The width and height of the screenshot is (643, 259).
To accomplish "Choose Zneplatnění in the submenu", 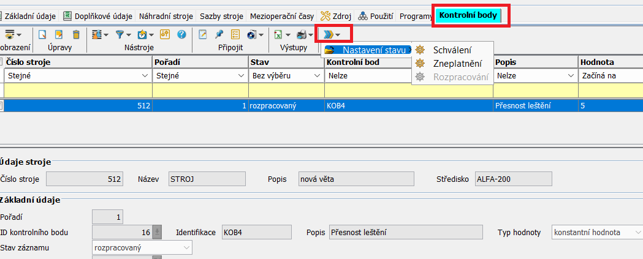I will coord(457,63).
